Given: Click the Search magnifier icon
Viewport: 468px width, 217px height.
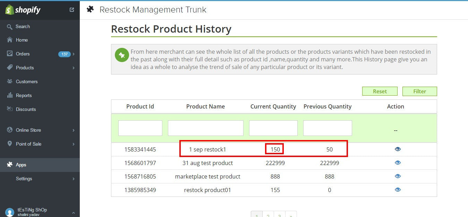Looking at the screenshot, I should point(10,27).
